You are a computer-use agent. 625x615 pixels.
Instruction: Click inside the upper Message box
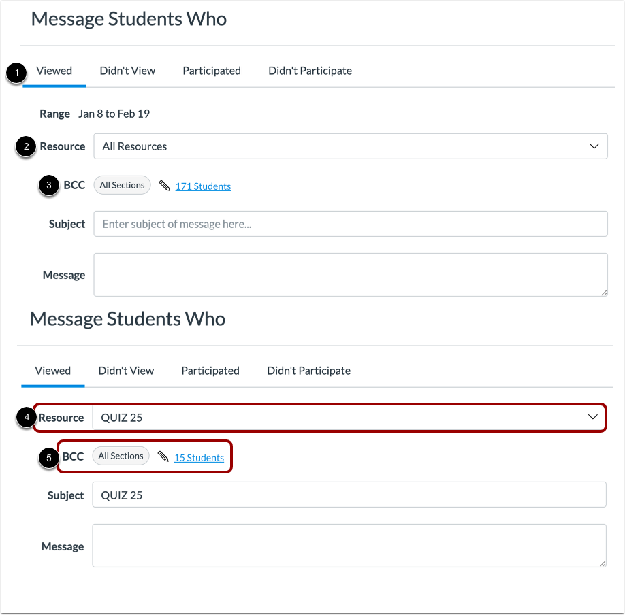349,274
